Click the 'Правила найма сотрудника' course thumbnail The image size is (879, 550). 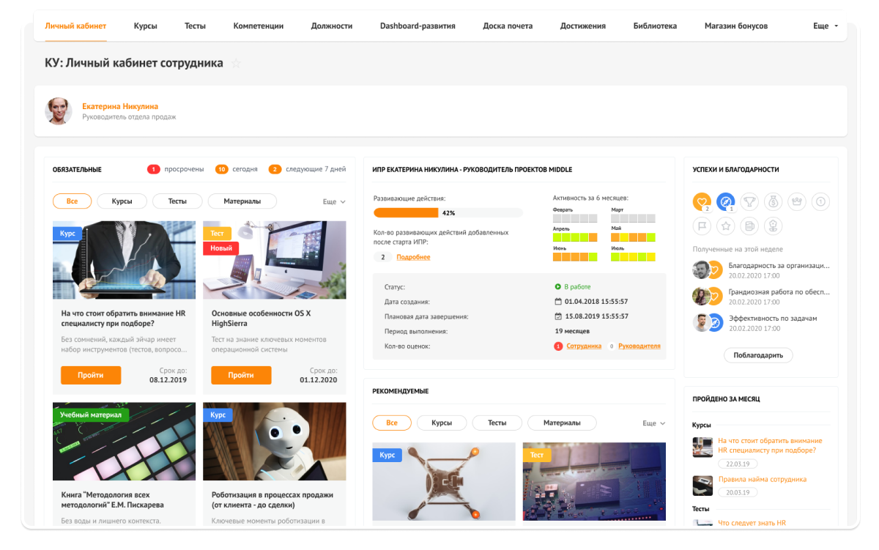[702, 485]
